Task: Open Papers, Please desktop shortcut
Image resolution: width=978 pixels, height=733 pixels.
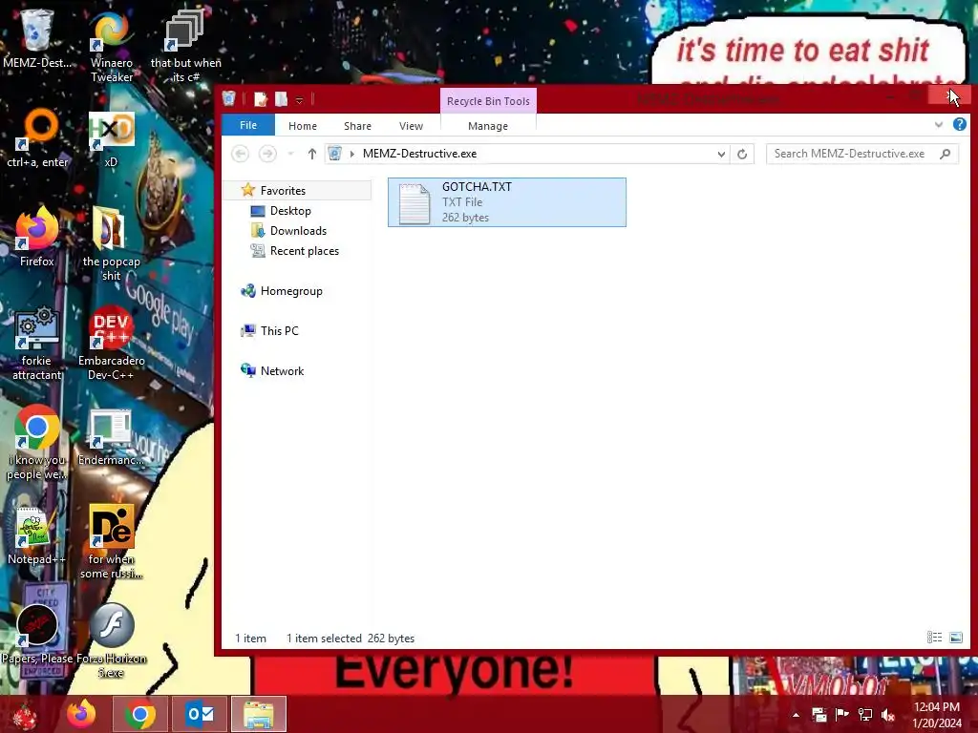Action: pyautogui.click(x=37, y=634)
